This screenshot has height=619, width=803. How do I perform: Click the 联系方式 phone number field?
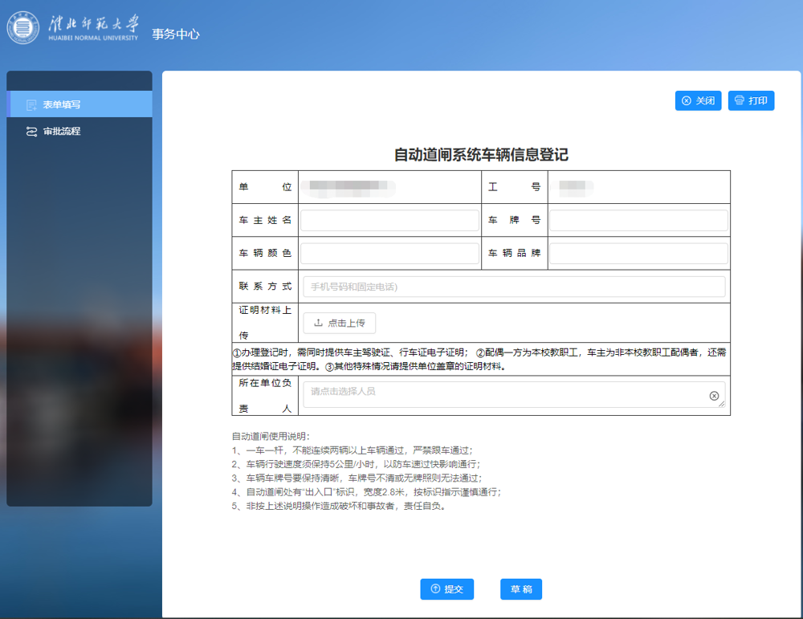coord(514,286)
